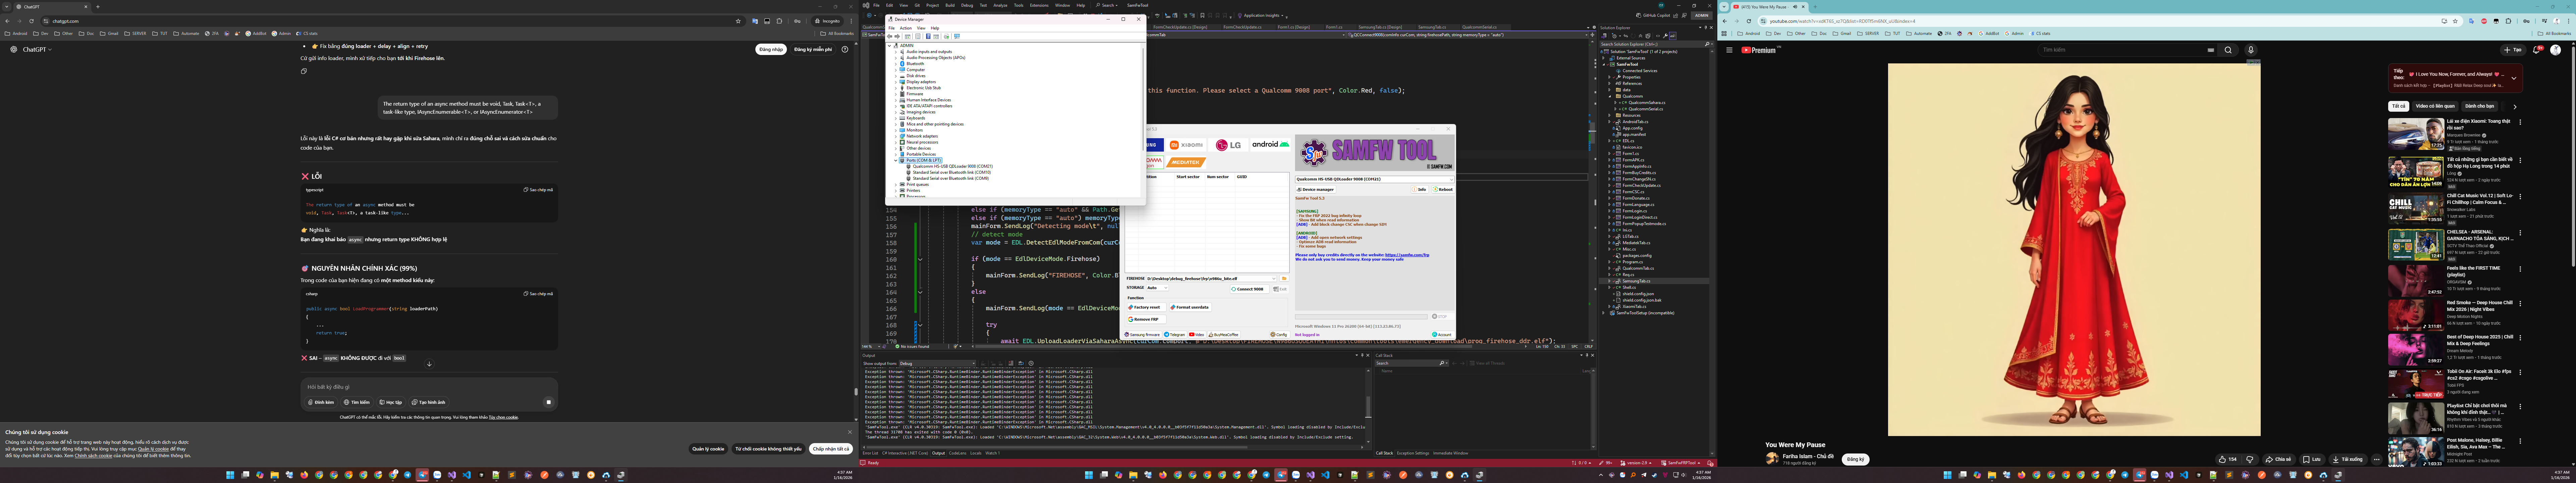Copy the ChatGPT response icon
Viewport: 2576px width, 483px height.
(x=304, y=71)
